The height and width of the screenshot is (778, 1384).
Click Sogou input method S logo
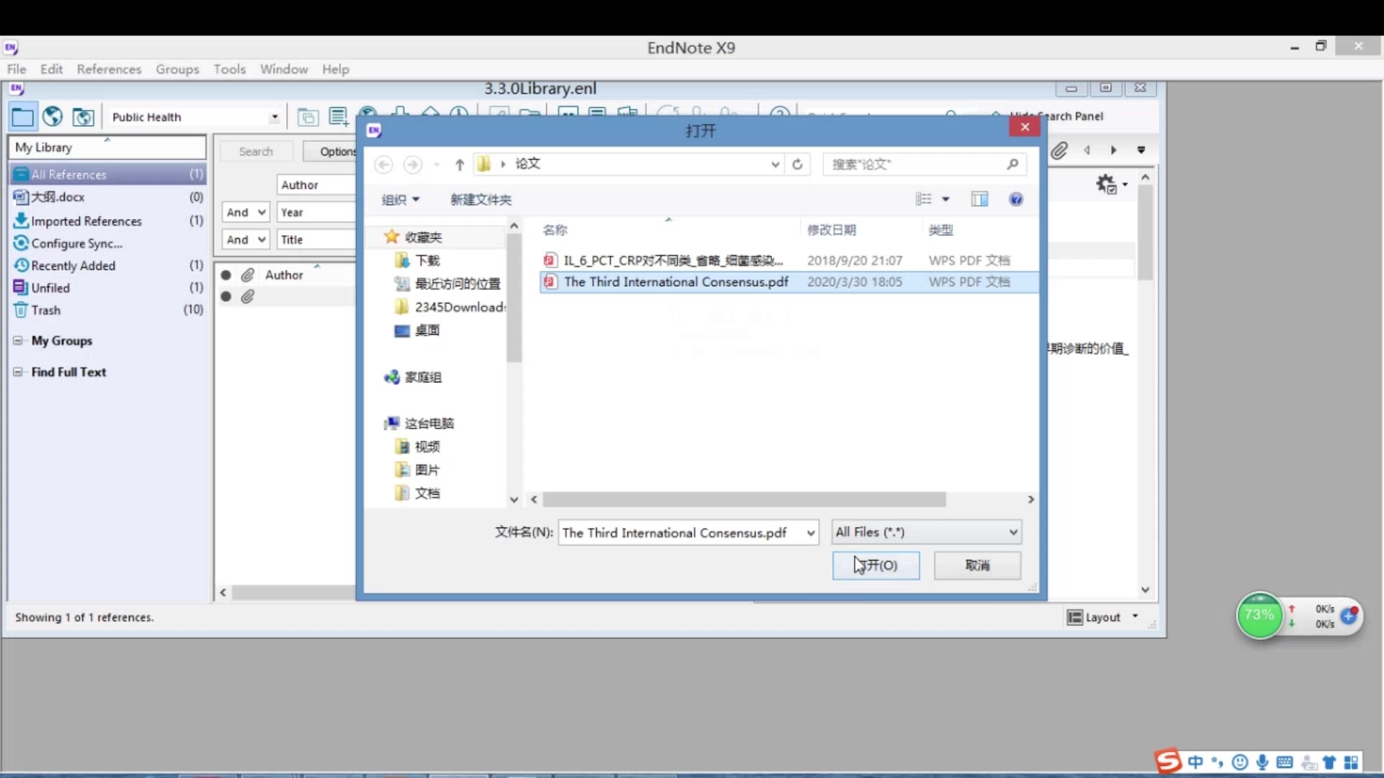pos(1168,761)
